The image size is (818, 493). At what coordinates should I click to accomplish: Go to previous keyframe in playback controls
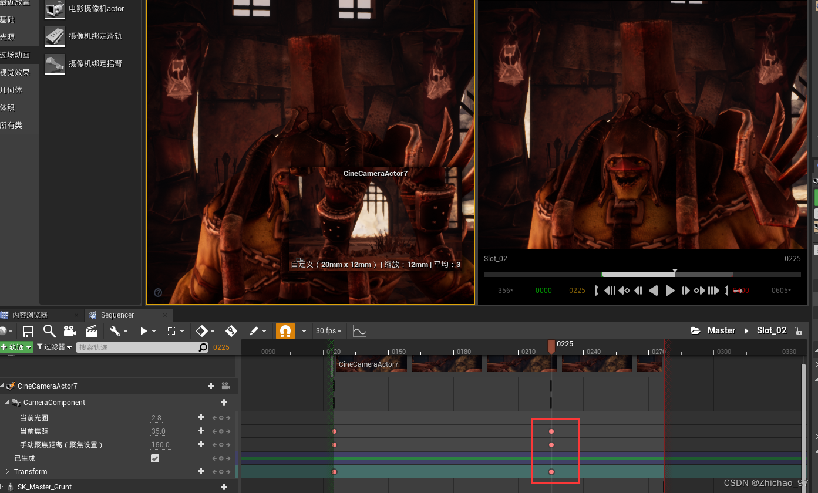(x=624, y=291)
